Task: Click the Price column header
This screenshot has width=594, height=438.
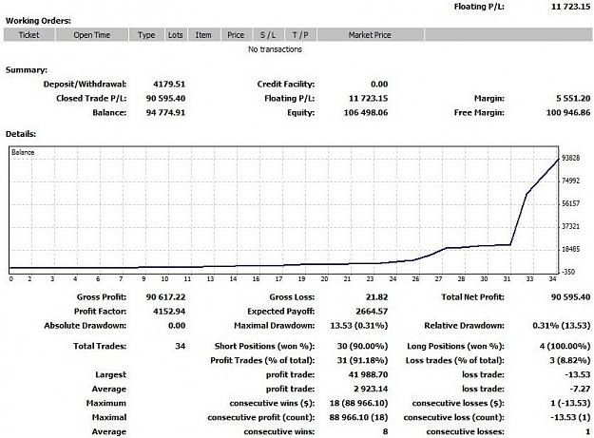Action: coord(236,35)
